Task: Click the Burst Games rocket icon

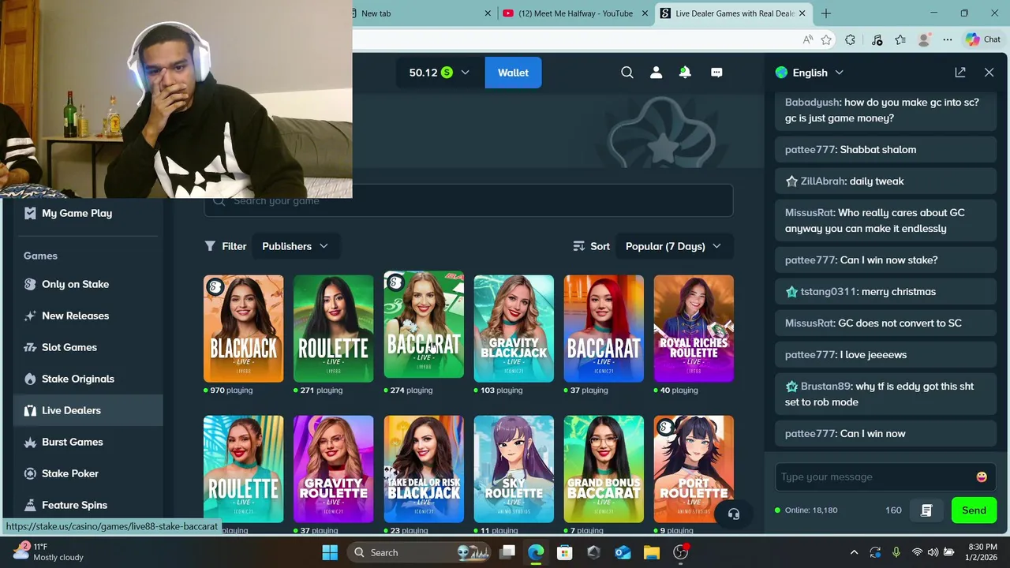Action: tap(30, 442)
